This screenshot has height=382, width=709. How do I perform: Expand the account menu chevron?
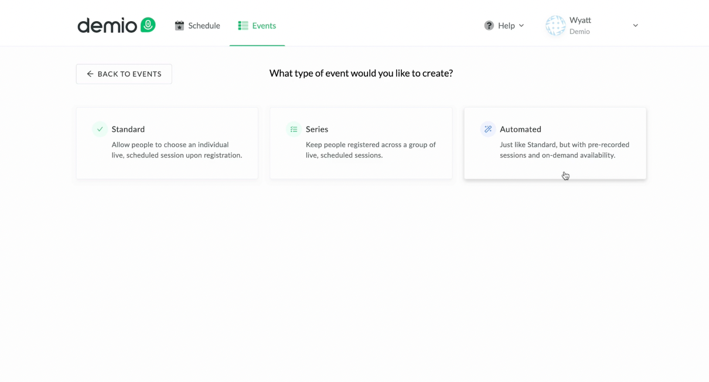click(635, 26)
